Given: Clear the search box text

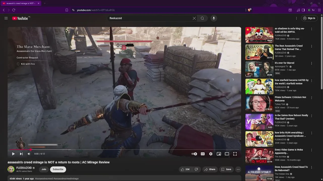Looking at the screenshot, I should click(x=194, y=18).
